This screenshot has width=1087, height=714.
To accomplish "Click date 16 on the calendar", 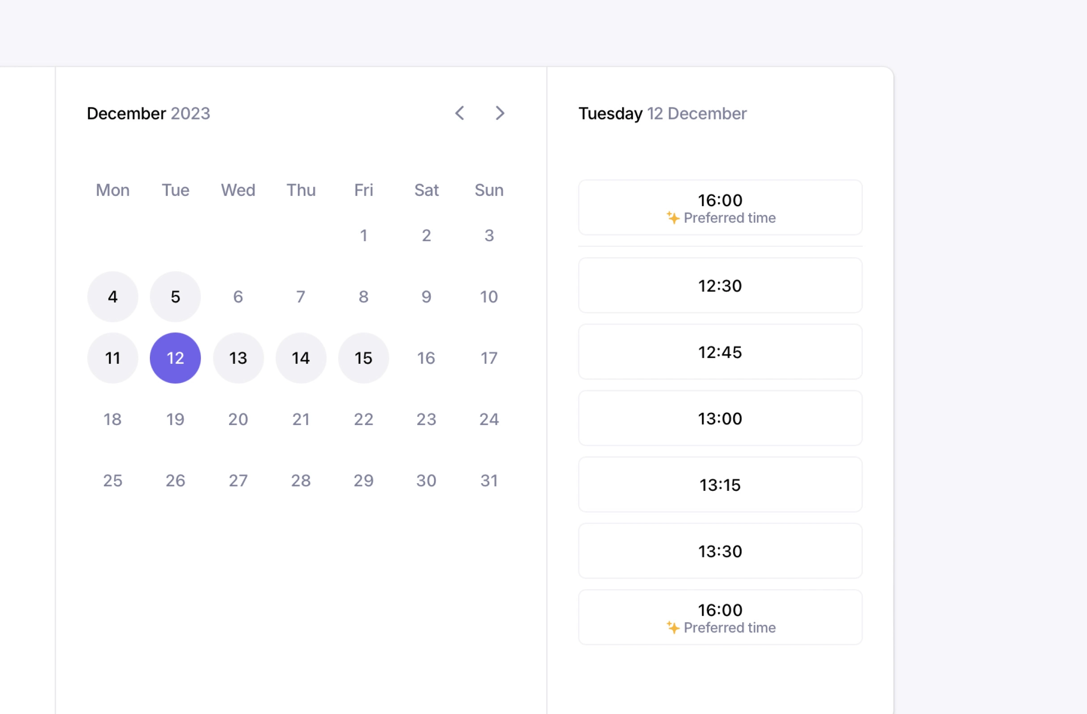I will pyautogui.click(x=426, y=358).
